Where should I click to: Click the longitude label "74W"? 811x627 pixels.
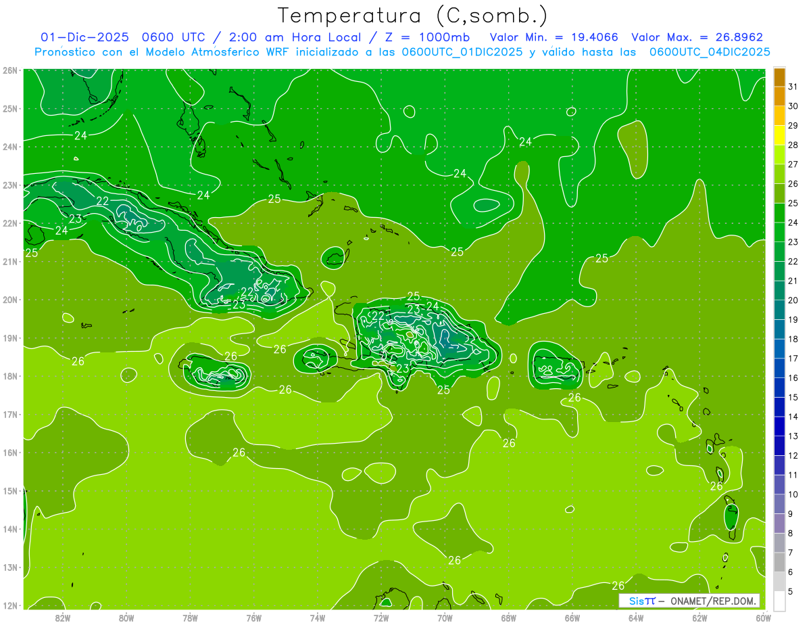point(318,618)
